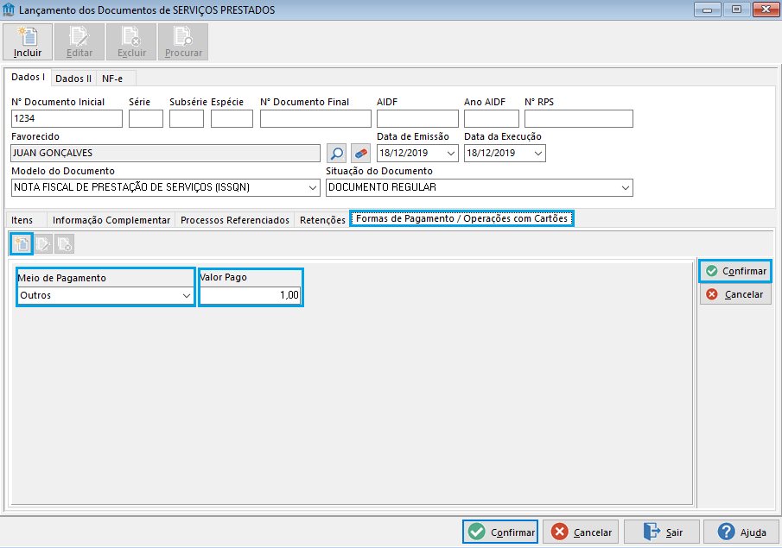Switch to Dados I tab
This screenshot has width=782, height=548.
(28, 77)
